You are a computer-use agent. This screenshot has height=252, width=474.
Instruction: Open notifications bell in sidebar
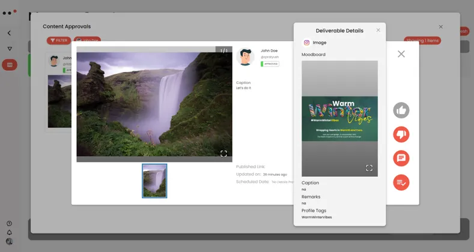tap(9, 232)
